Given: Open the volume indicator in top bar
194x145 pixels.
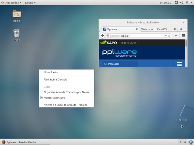Looking at the screenshot, I should pos(182,2).
